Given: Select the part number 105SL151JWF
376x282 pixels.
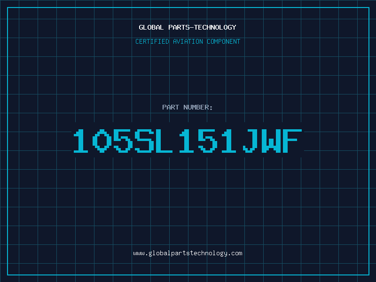Looking at the screenshot, I should pyautogui.click(x=188, y=141).
